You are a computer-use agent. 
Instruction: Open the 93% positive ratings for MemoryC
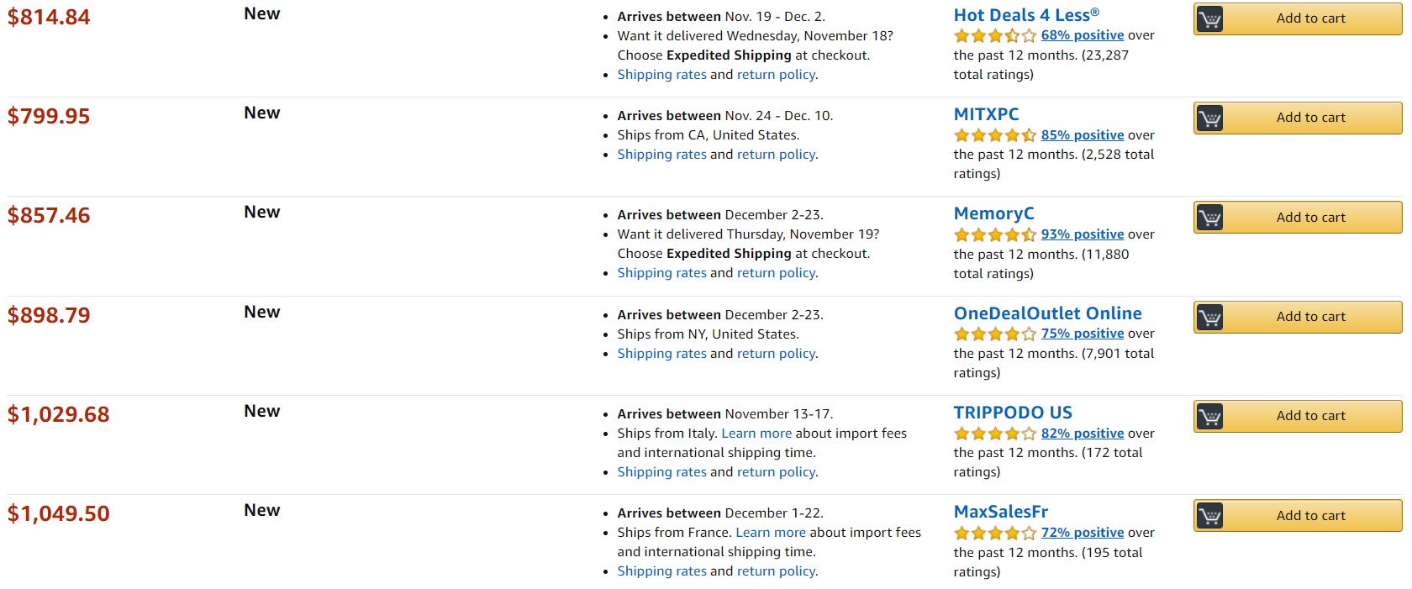[x=1083, y=234]
